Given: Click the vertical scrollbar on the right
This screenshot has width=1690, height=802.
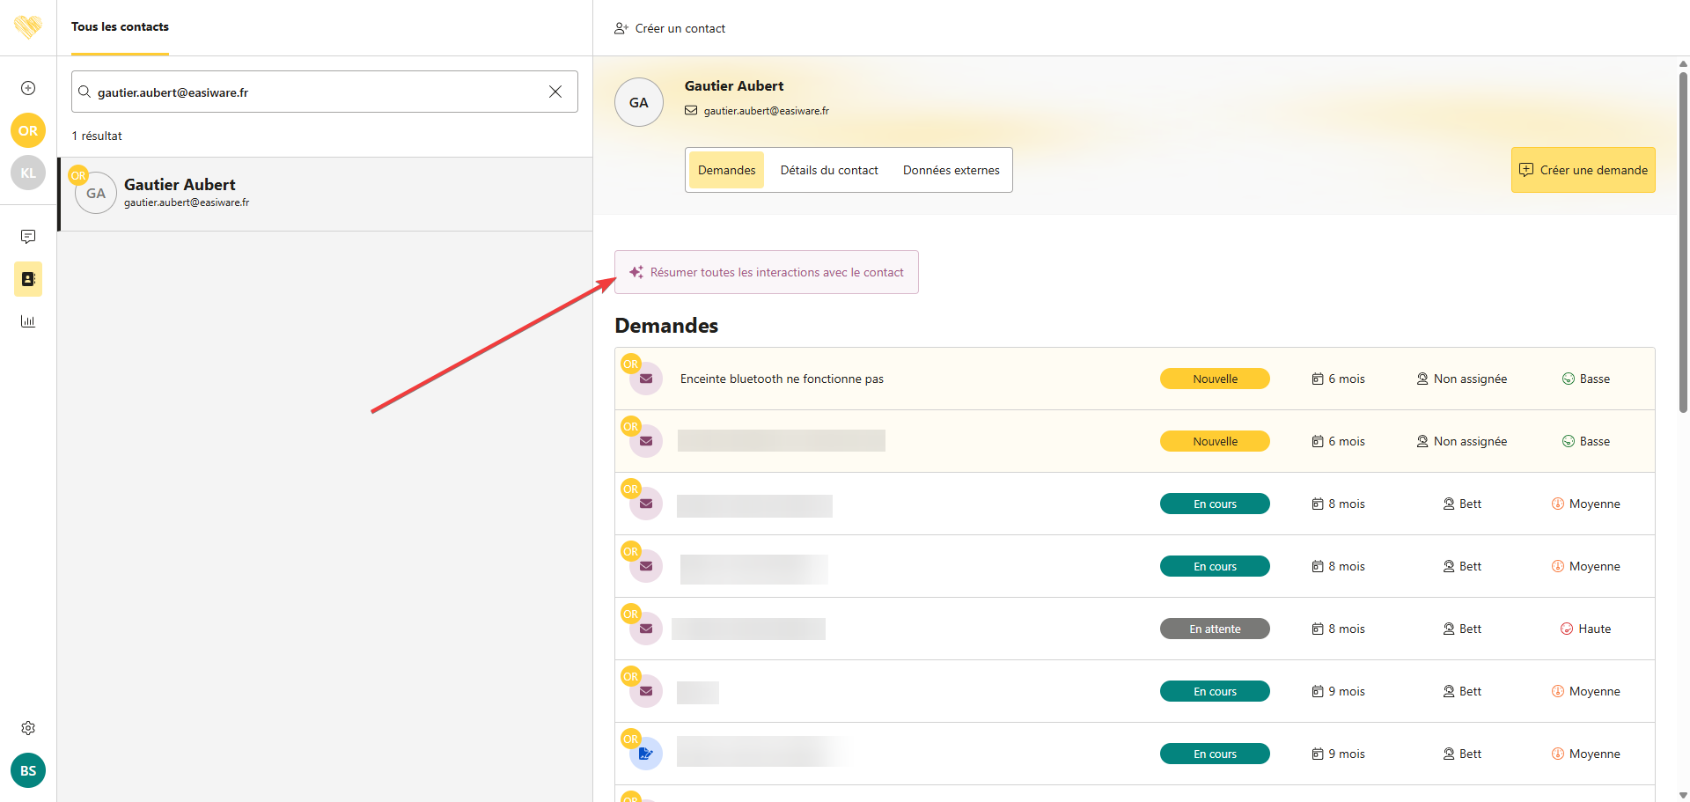Looking at the screenshot, I should tap(1683, 238).
